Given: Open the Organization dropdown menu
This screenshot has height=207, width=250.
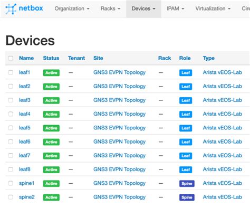Looking at the screenshot, I should (x=72, y=8).
